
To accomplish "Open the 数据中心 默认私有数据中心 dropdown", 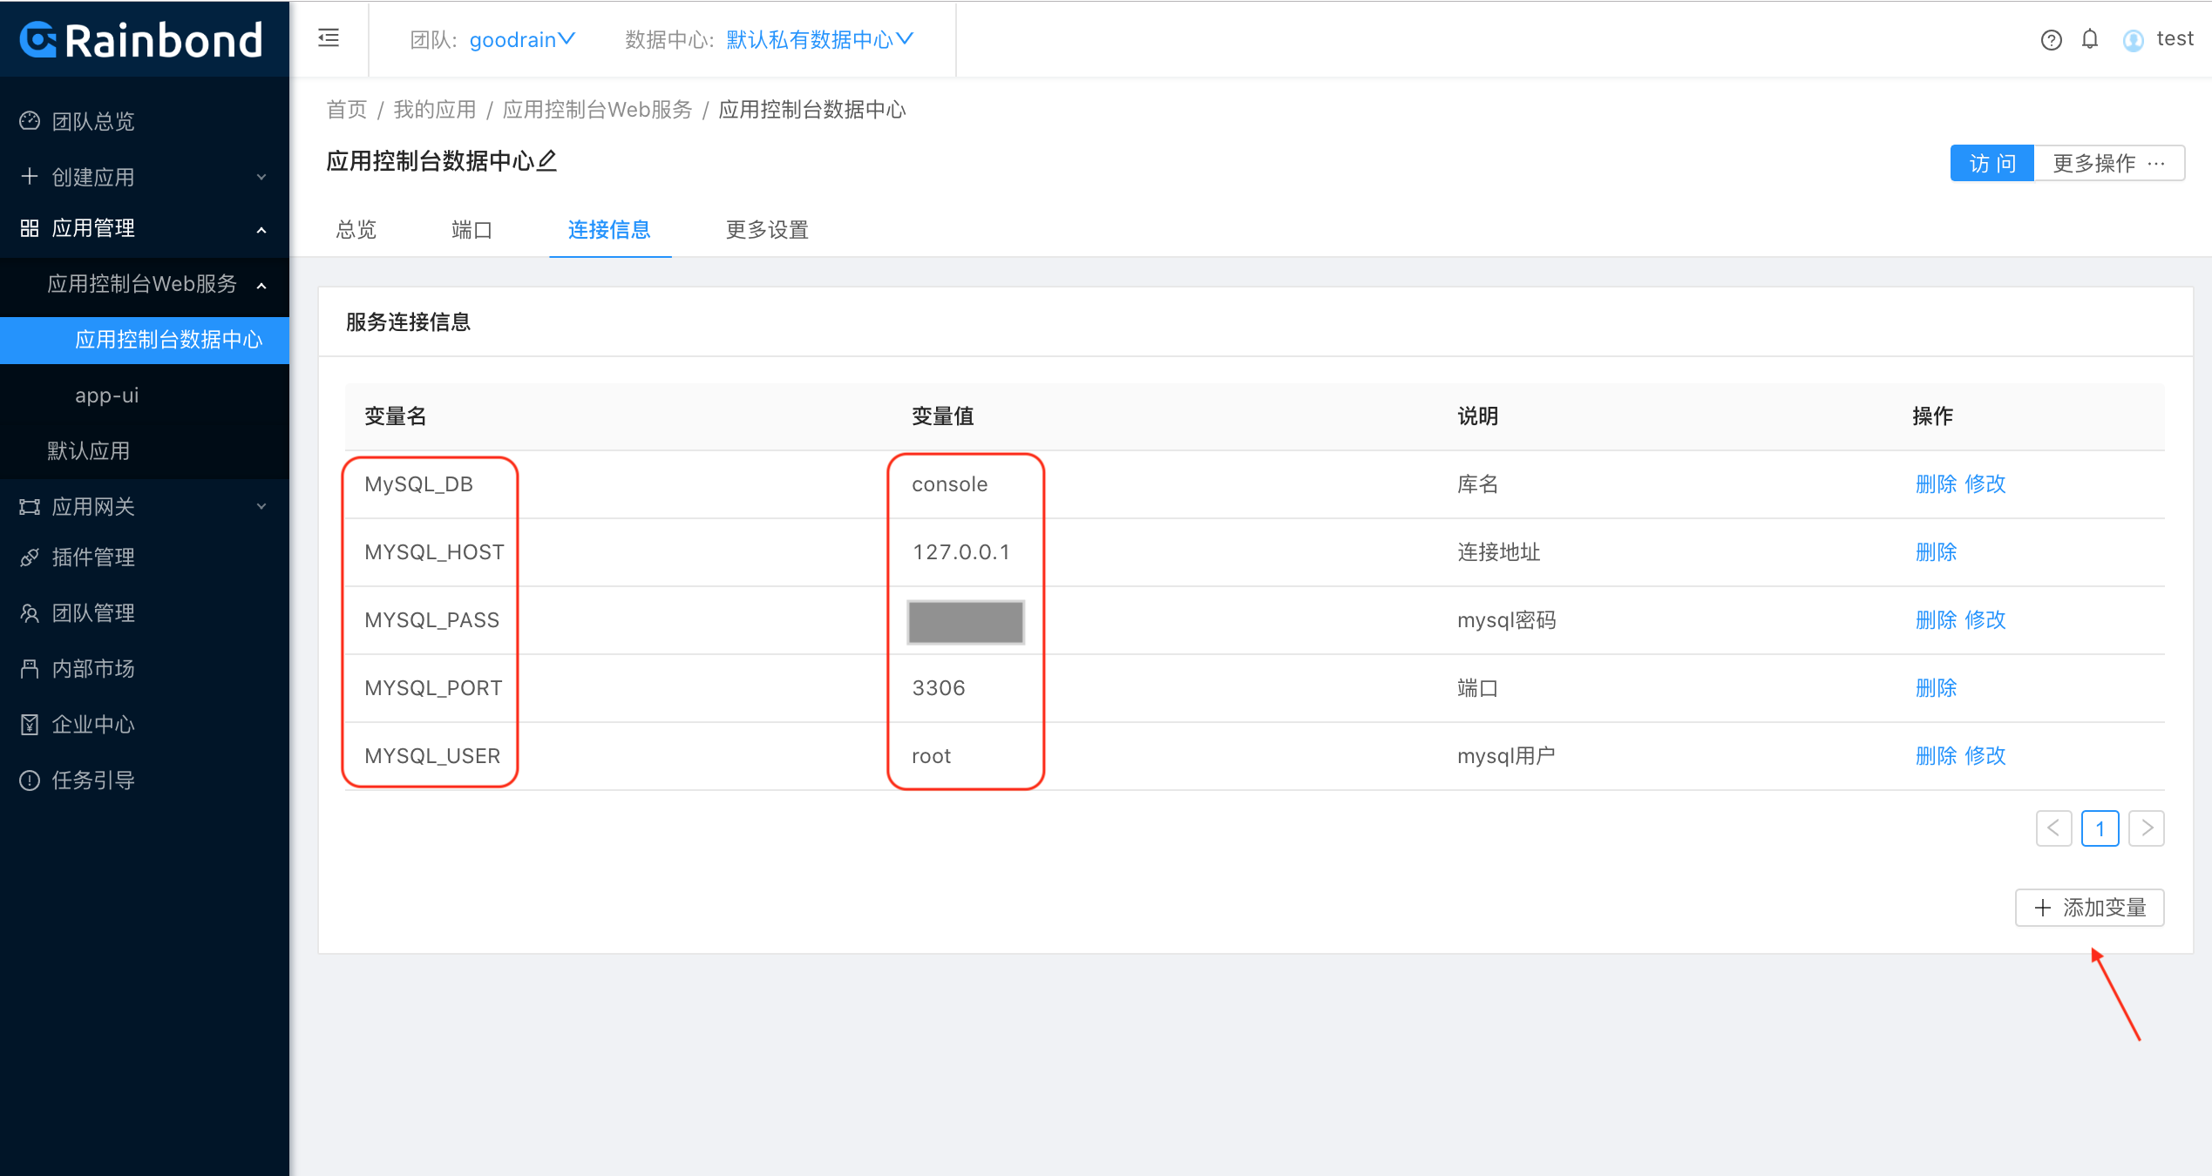I will coord(819,39).
